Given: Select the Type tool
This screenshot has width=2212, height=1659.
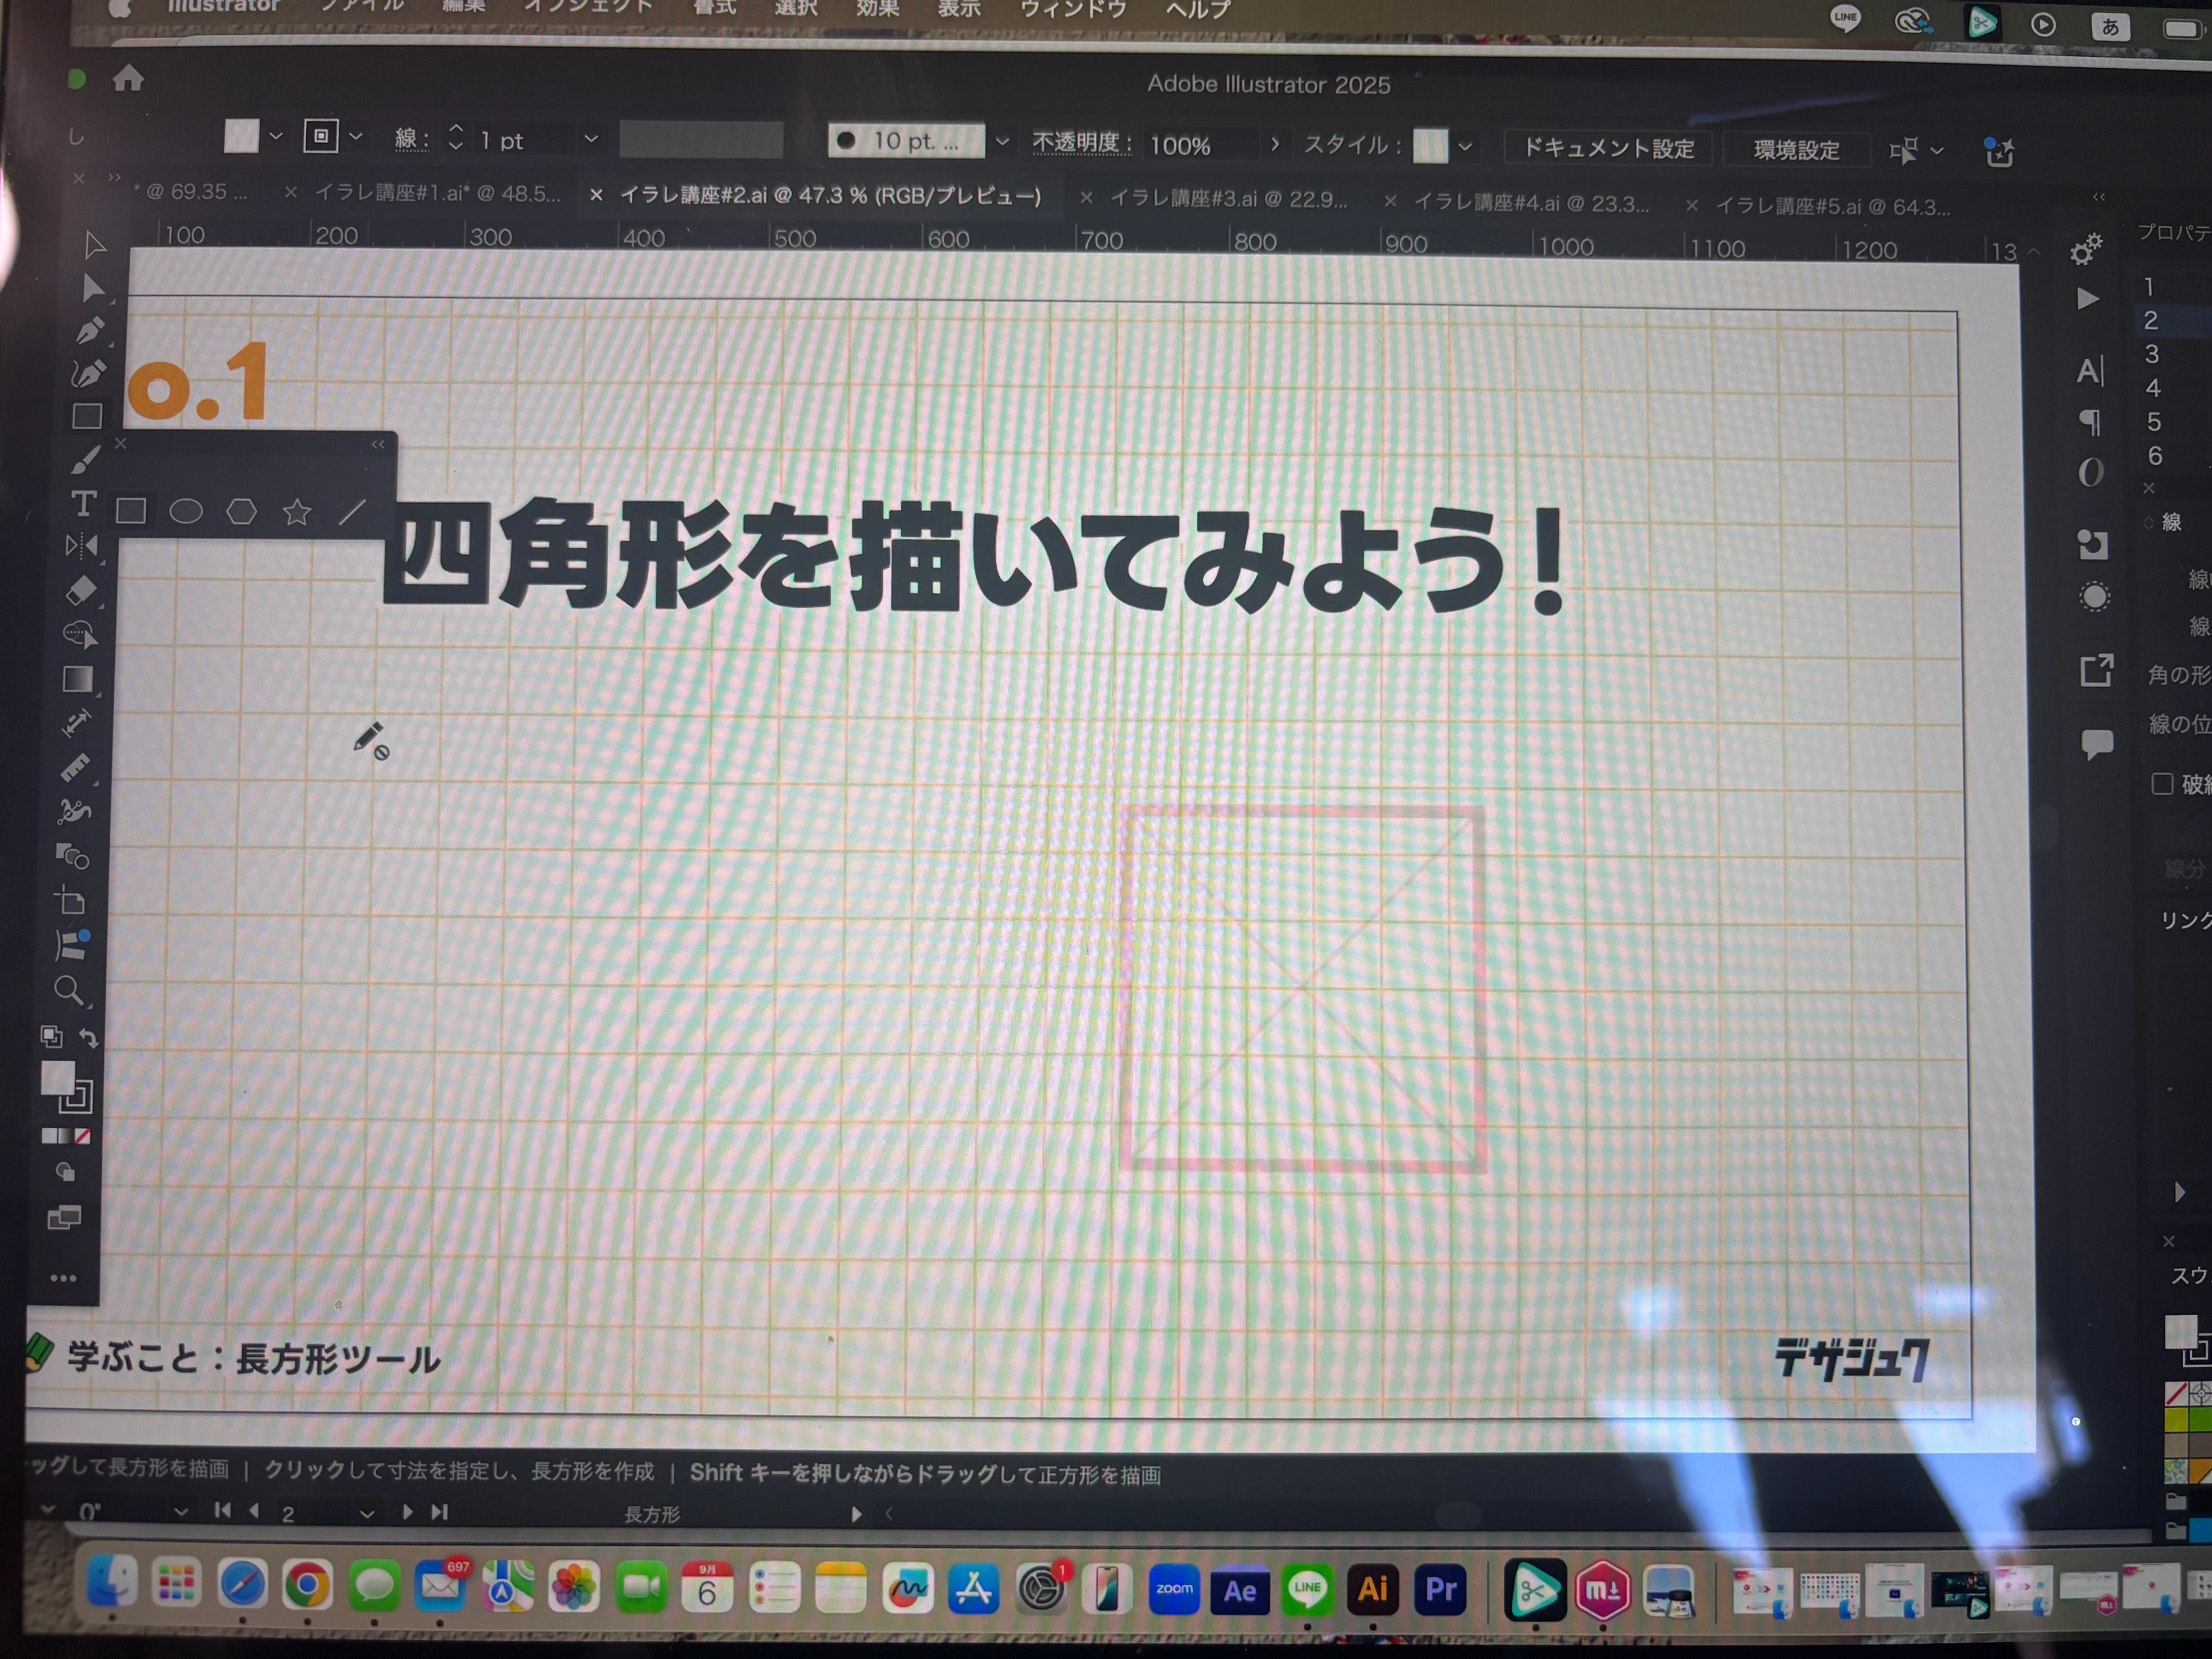Looking at the screenshot, I should point(84,504).
